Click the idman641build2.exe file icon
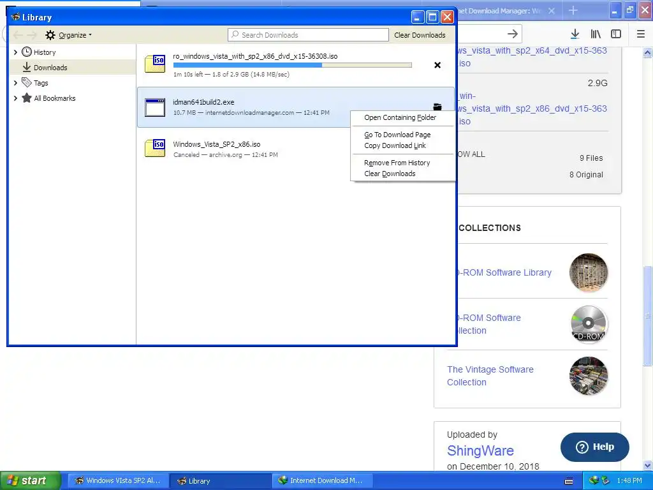The height and width of the screenshot is (490, 653). [155, 107]
